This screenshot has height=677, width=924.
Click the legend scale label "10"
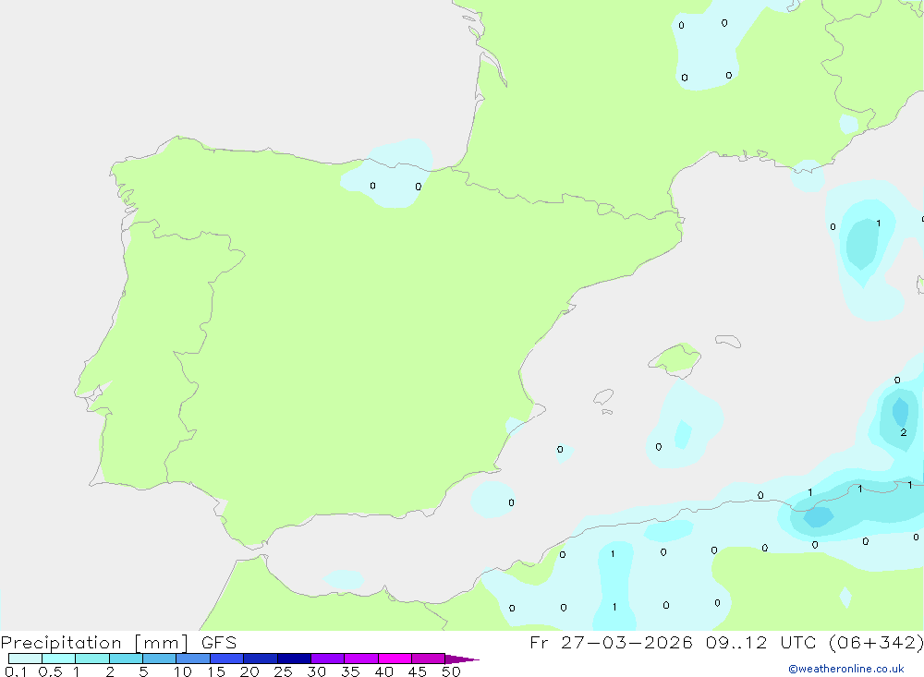tap(182, 671)
